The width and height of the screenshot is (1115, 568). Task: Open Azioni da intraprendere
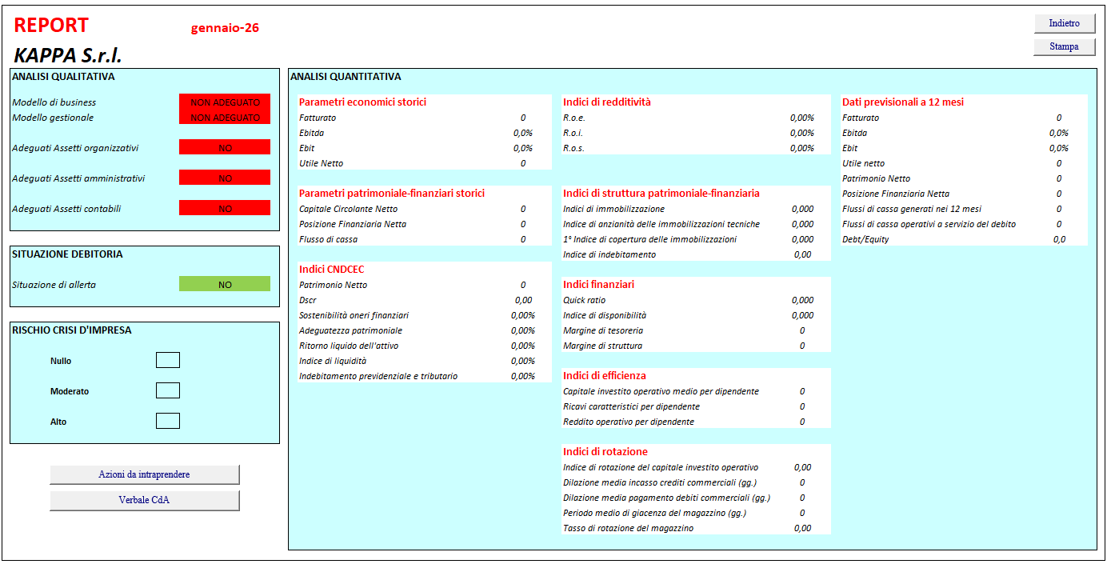click(144, 474)
